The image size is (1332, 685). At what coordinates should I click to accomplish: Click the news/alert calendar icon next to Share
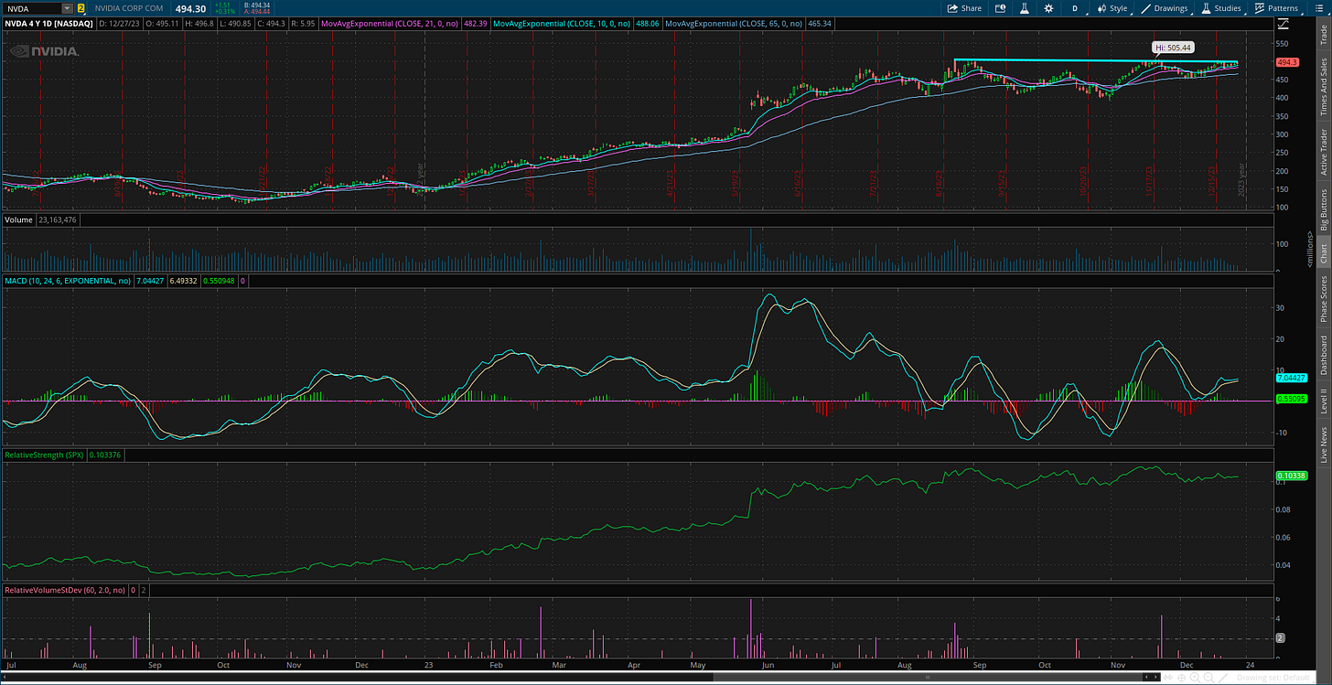pos(1000,7)
